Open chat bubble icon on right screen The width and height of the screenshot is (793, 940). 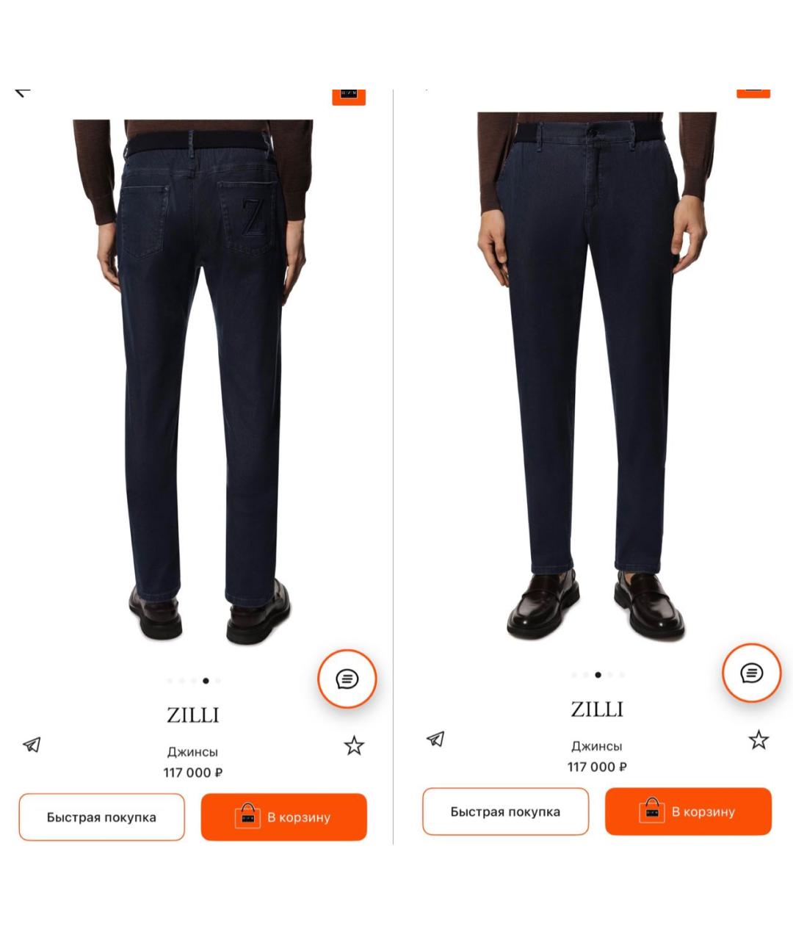tap(751, 673)
